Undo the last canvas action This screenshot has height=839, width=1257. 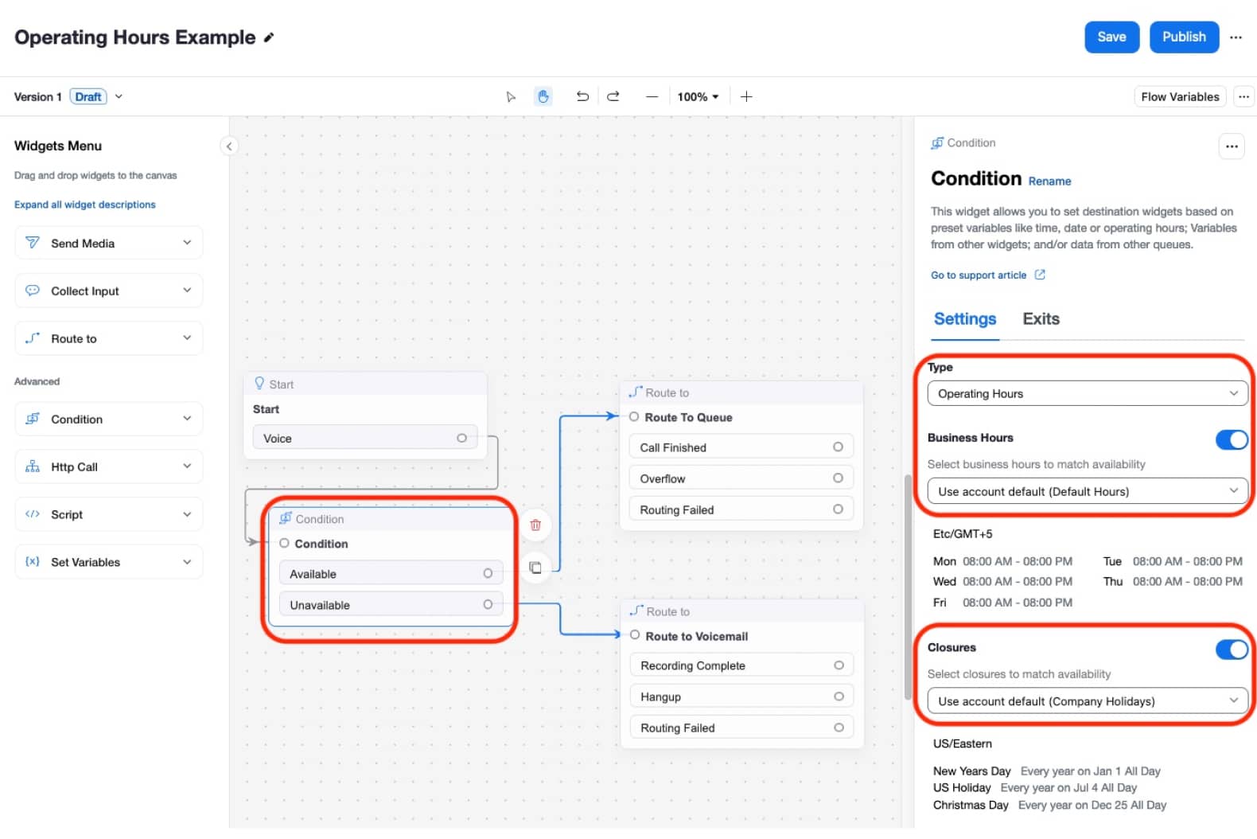(582, 97)
